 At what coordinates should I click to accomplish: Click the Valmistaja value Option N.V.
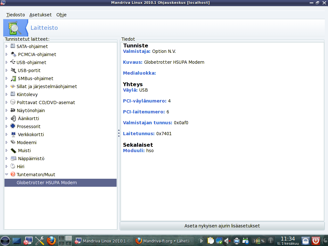coord(164,52)
